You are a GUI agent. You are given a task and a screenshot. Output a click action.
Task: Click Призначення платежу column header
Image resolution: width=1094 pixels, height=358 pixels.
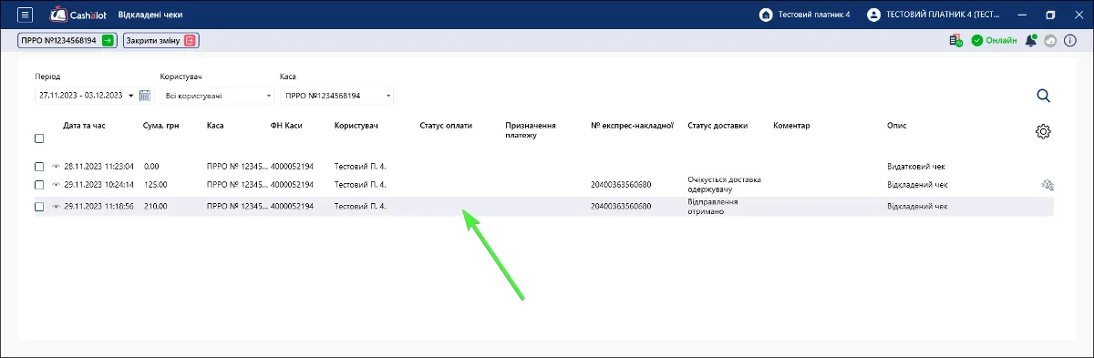pos(531,130)
